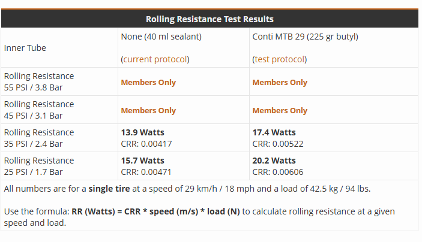The width and height of the screenshot is (422, 242).
Task: Click the 'Conti MTB 29 (225 gr butyl)' text
Action: coord(305,37)
